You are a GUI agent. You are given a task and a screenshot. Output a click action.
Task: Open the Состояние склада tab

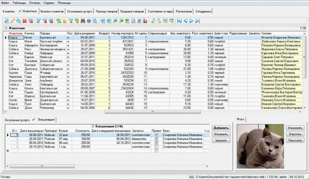coord(160,11)
